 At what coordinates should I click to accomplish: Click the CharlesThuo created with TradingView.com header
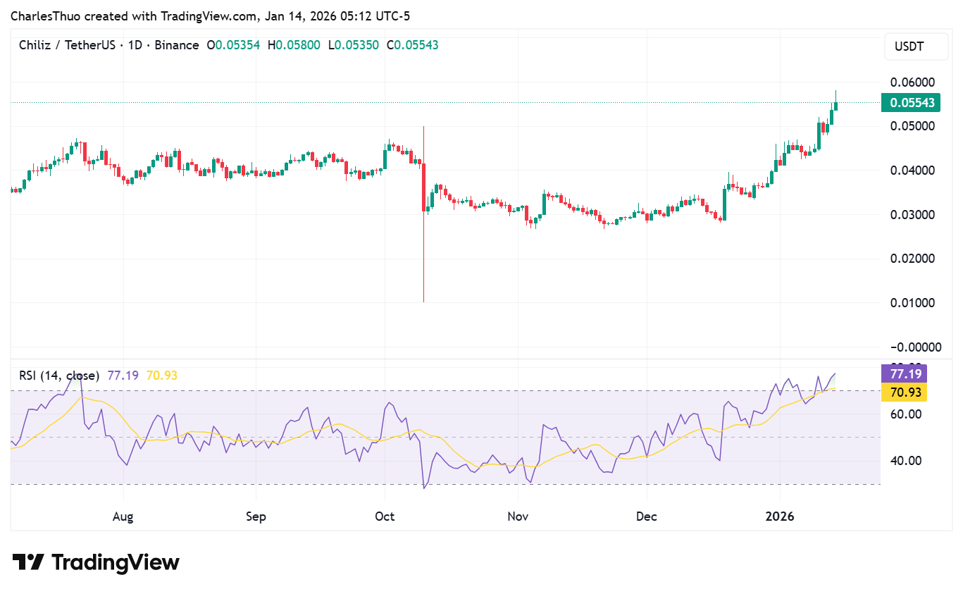pyautogui.click(x=210, y=15)
